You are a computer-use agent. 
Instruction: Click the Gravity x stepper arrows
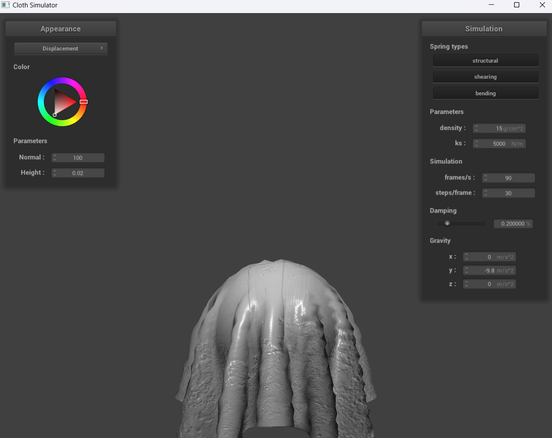point(467,257)
